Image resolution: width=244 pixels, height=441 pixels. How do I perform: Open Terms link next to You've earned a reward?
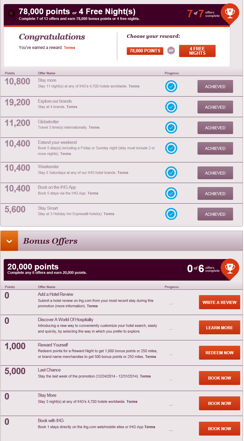click(x=69, y=48)
